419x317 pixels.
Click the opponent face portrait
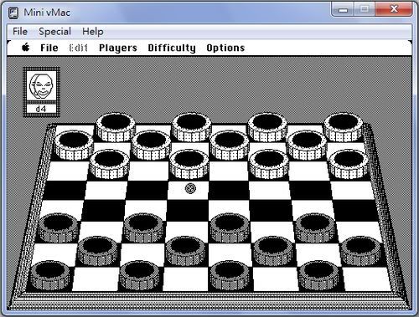click(41, 86)
